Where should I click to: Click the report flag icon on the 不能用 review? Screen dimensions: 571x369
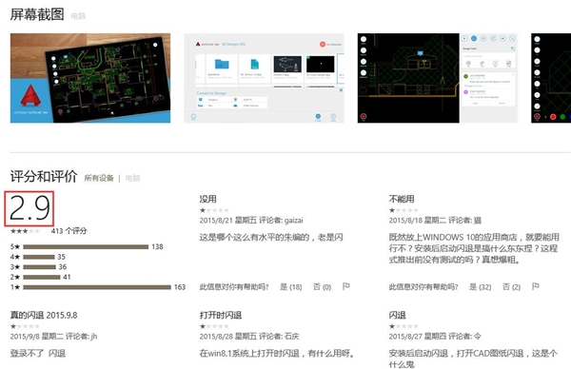click(535, 286)
